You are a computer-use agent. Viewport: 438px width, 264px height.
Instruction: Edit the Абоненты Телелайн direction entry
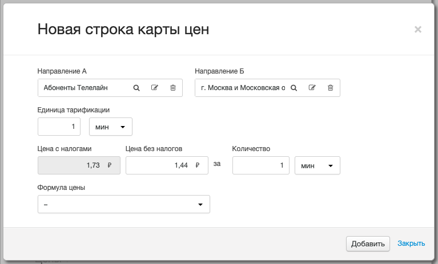[155, 88]
